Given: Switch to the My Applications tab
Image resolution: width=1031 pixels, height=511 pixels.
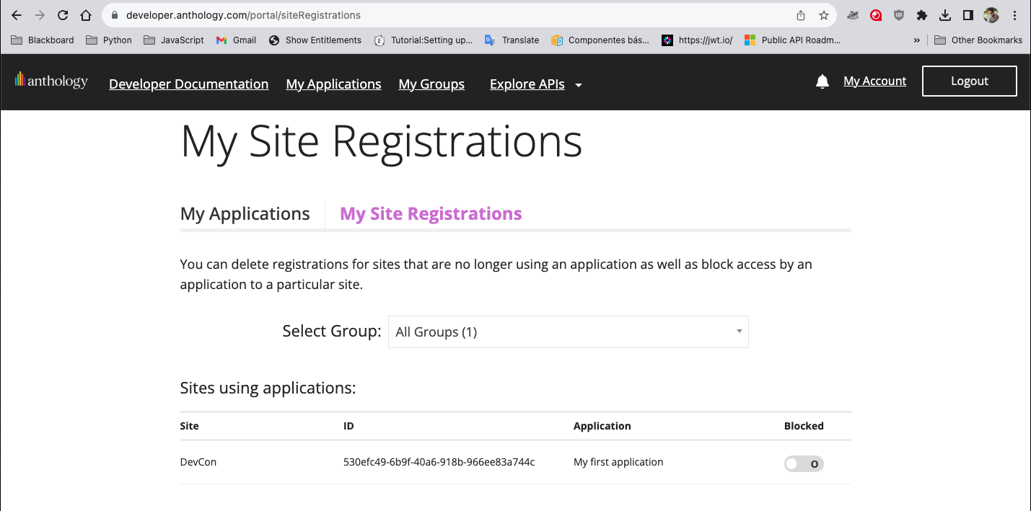Looking at the screenshot, I should (x=245, y=214).
